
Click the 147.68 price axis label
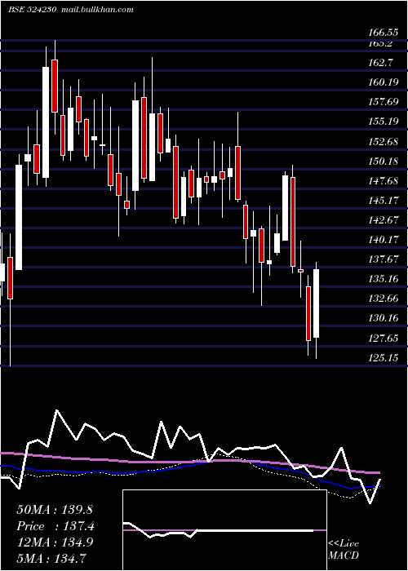[x=383, y=181]
